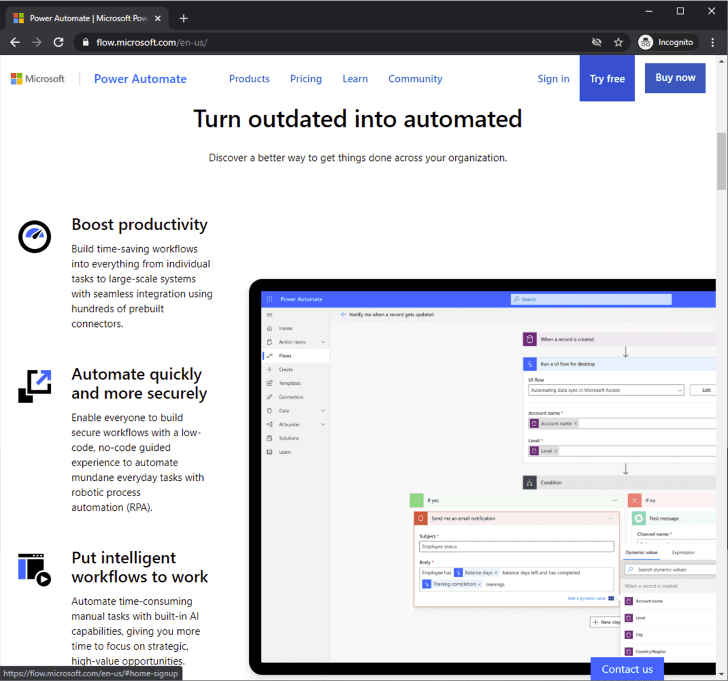Image resolution: width=728 pixels, height=681 pixels.
Task: Click the browser address bar URL
Action: coord(151,42)
